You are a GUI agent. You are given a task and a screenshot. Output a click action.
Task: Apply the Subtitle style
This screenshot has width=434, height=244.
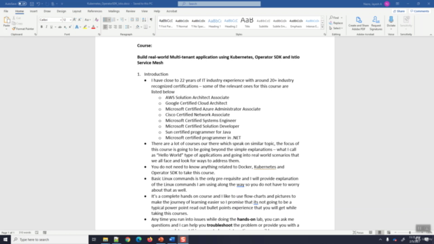pos(264,22)
